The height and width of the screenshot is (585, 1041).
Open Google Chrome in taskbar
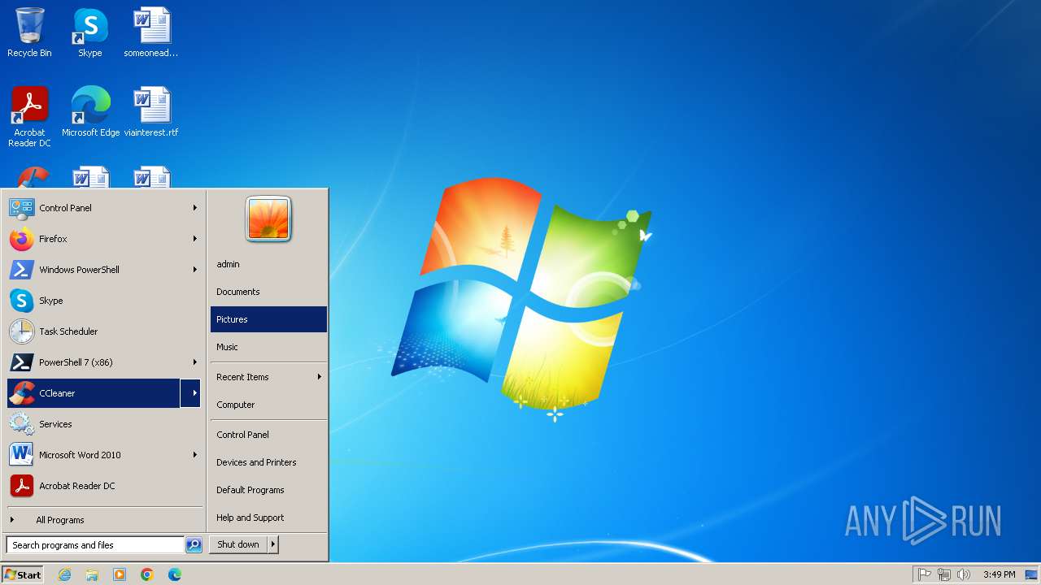point(147,574)
